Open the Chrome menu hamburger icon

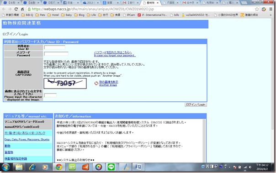271,9
